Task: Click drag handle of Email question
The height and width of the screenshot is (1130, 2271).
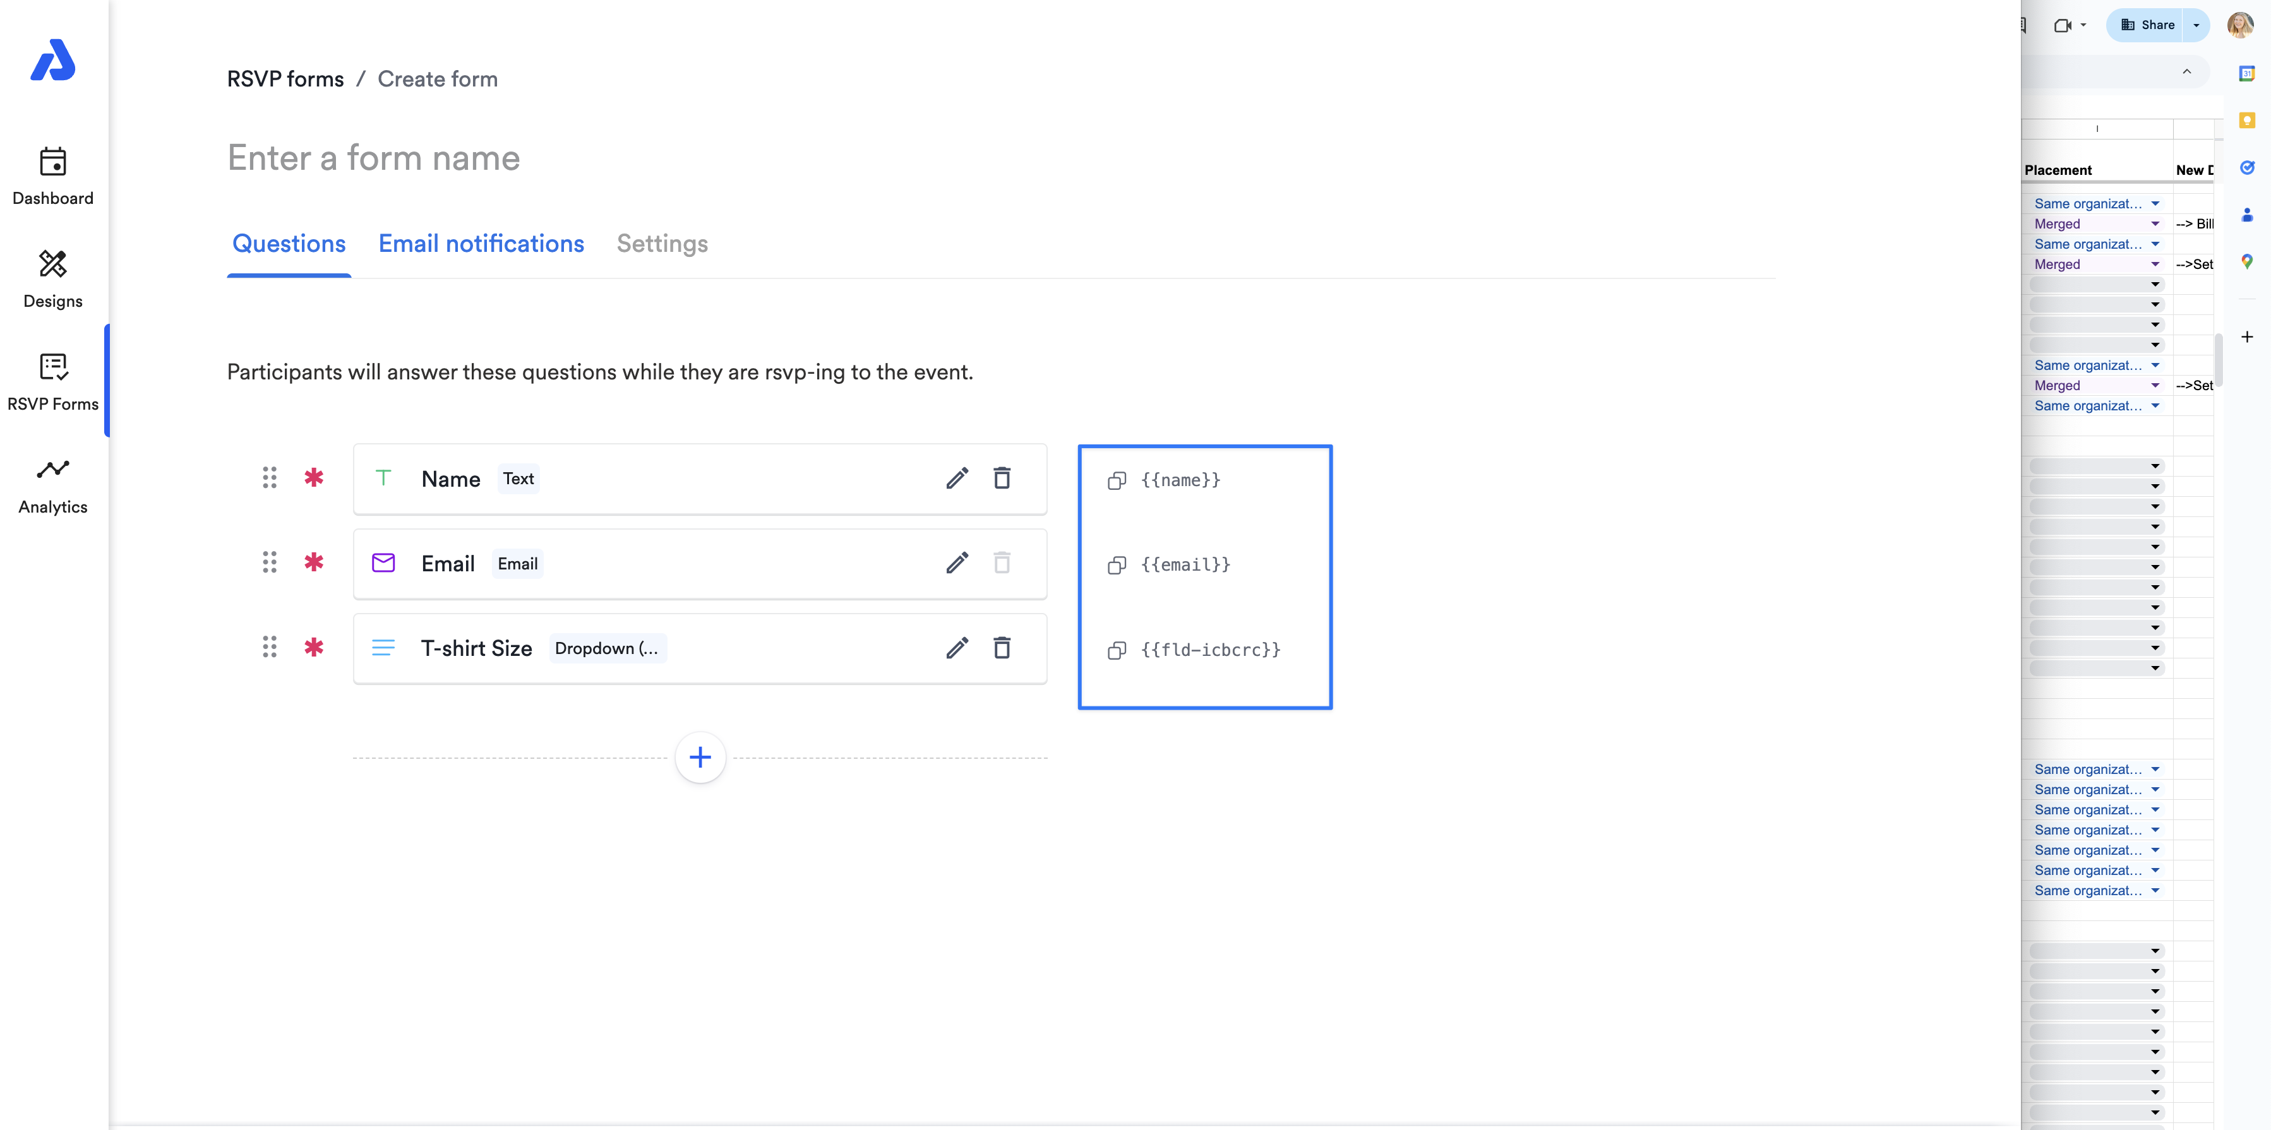Action: click(269, 562)
